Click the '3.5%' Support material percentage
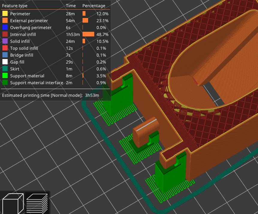Image resolution: width=258 pixels, height=214 pixels. point(101,76)
